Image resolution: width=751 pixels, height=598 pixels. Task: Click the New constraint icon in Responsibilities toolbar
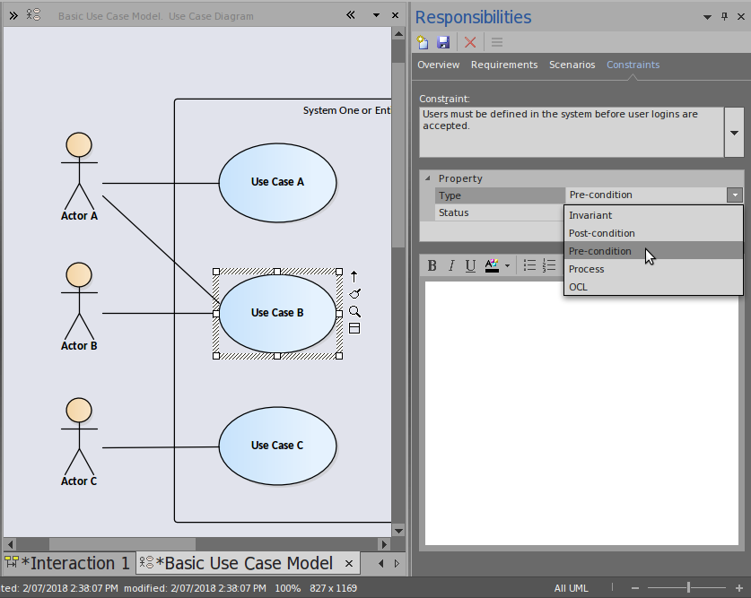click(x=424, y=42)
